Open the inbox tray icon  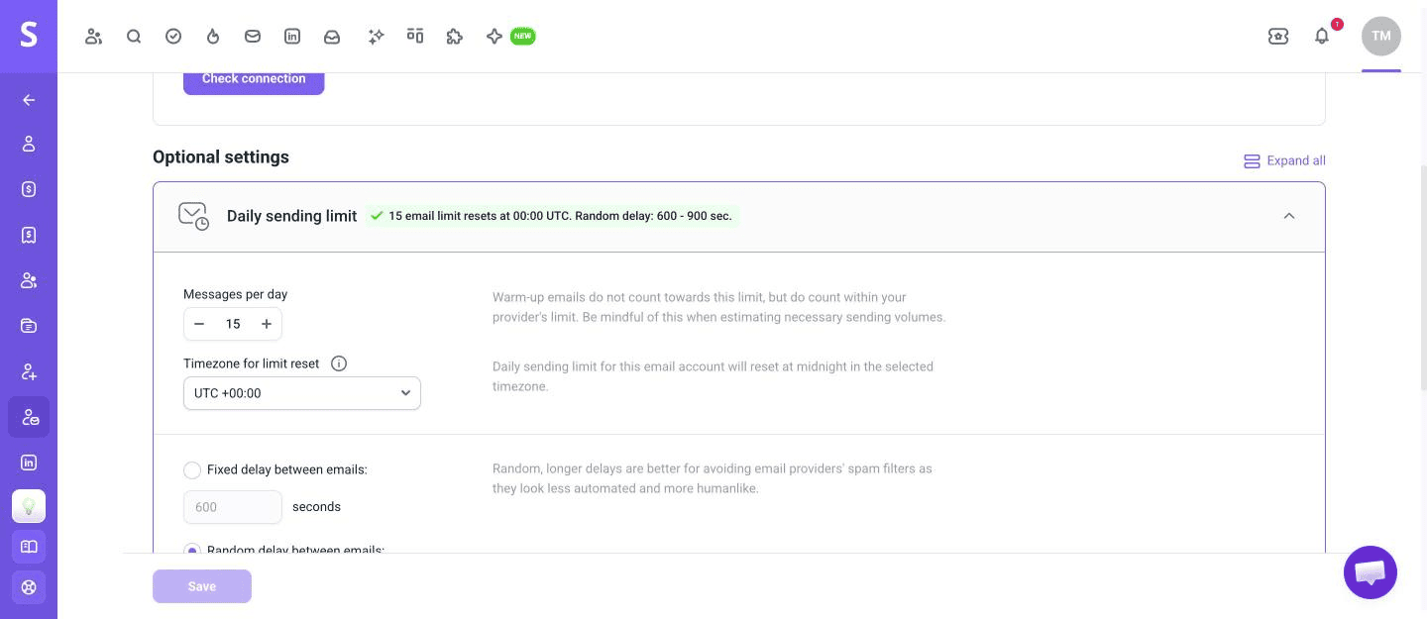click(x=332, y=37)
